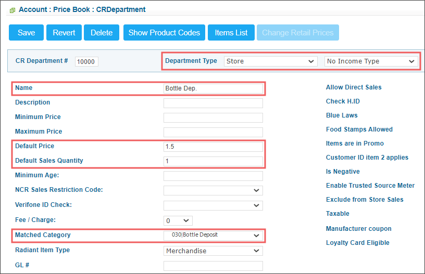Click the Delete button
The width and height of the screenshot is (425, 274).
(x=102, y=32)
